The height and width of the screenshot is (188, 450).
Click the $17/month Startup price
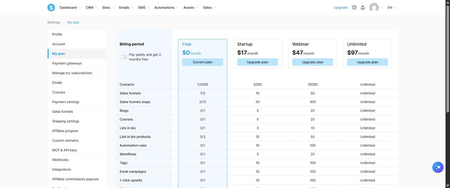[x=247, y=53]
